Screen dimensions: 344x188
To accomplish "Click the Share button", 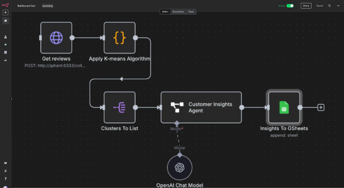I will pos(306,6).
